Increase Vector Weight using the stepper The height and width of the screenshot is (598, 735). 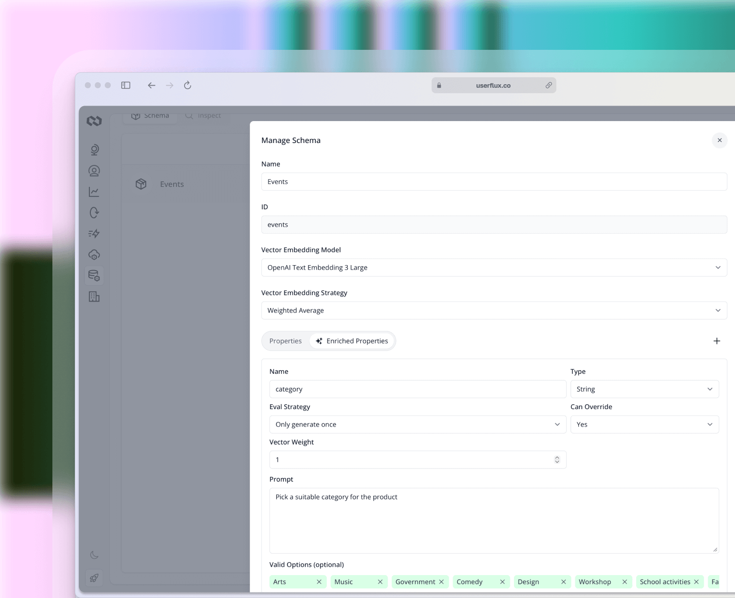pyautogui.click(x=557, y=457)
